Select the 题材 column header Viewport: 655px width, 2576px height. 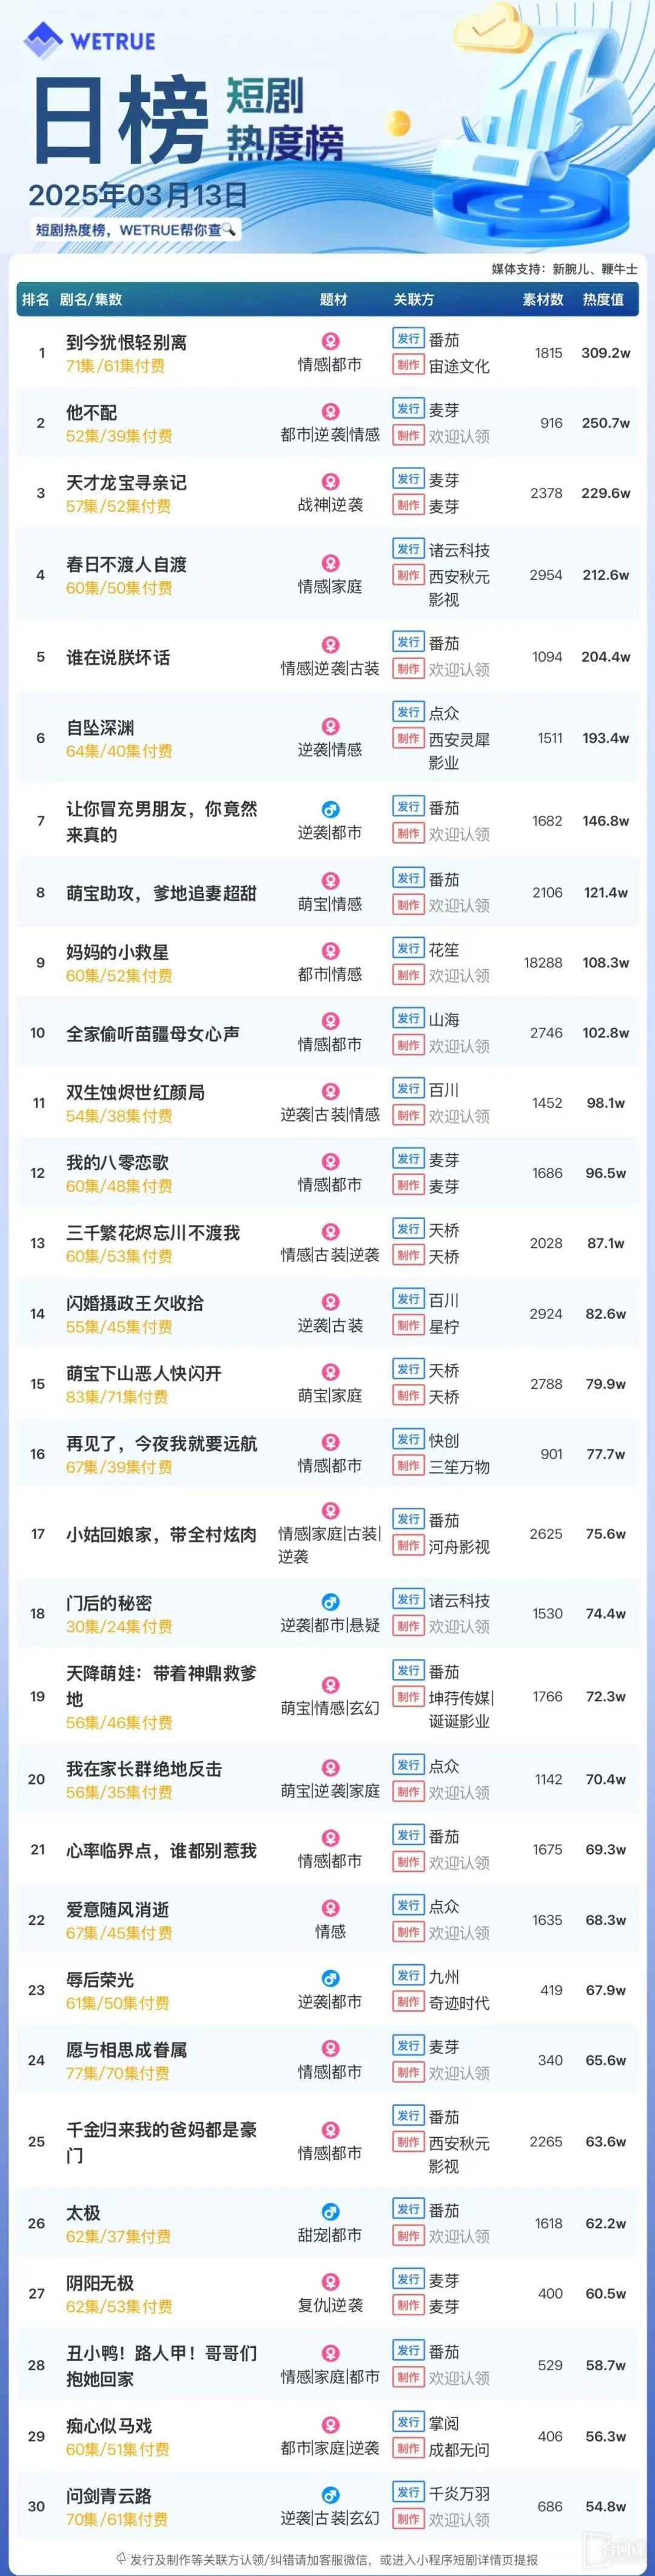point(334,299)
